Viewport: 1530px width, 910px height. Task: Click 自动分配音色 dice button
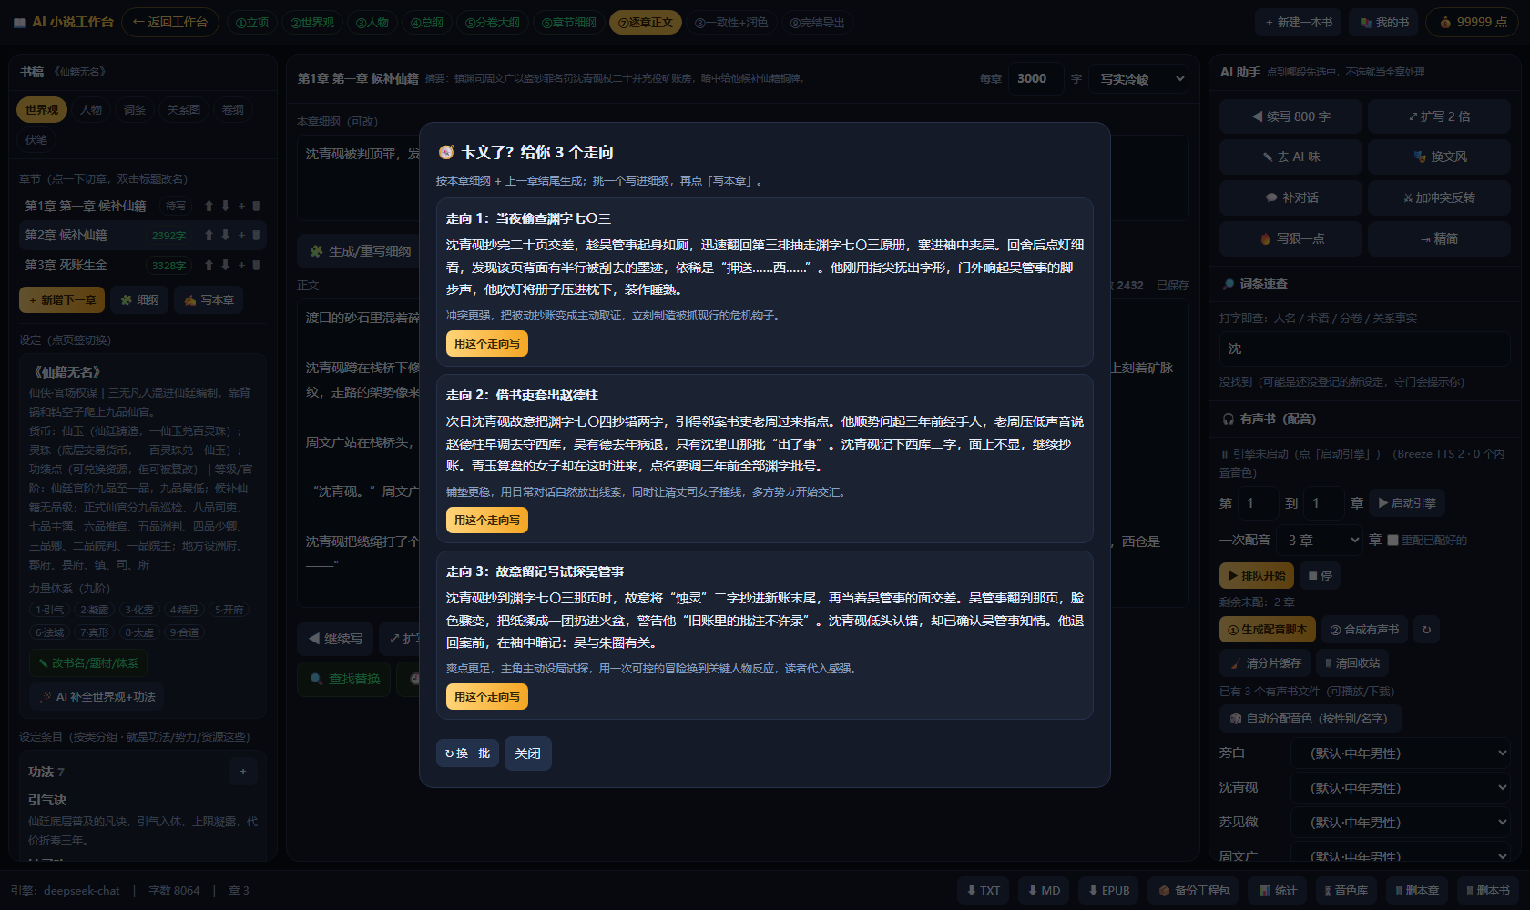1310,719
